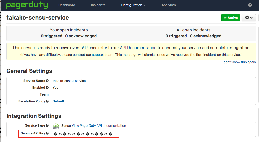Click the Team label

pyautogui.click(x=44, y=94)
